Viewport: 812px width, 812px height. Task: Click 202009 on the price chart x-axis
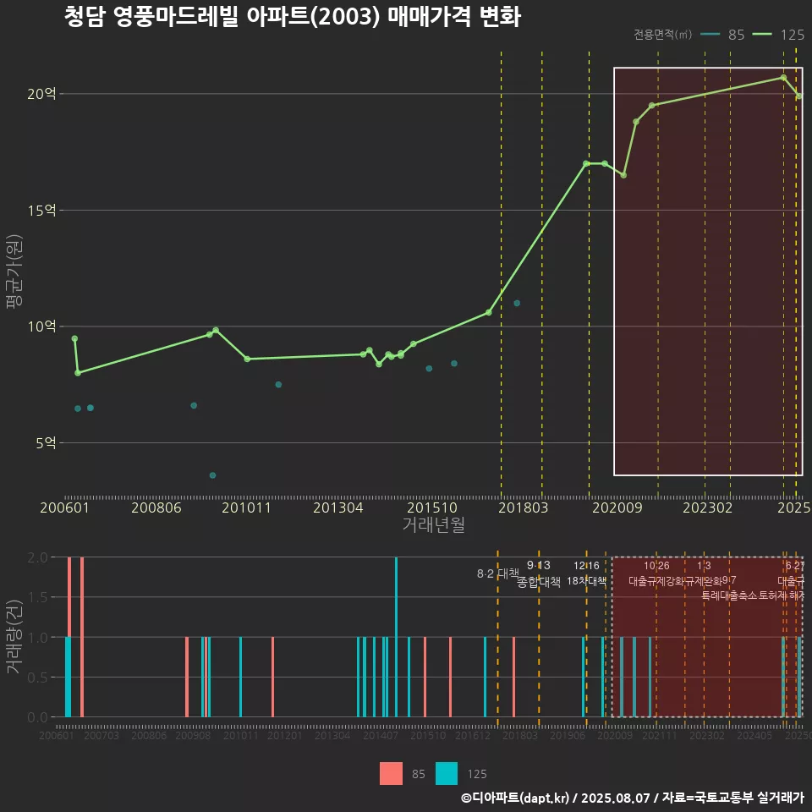tap(617, 507)
